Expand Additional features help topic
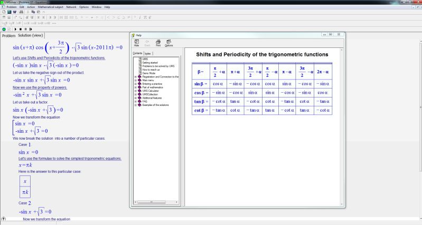Image resolution: width=422 pixels, height=225 pixels. pos(135,98)
